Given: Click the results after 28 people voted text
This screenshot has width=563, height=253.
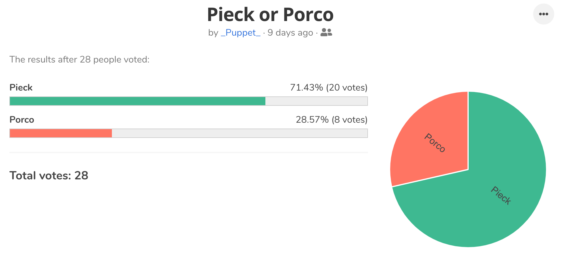Looking at the screenshot, I should 79,59.
